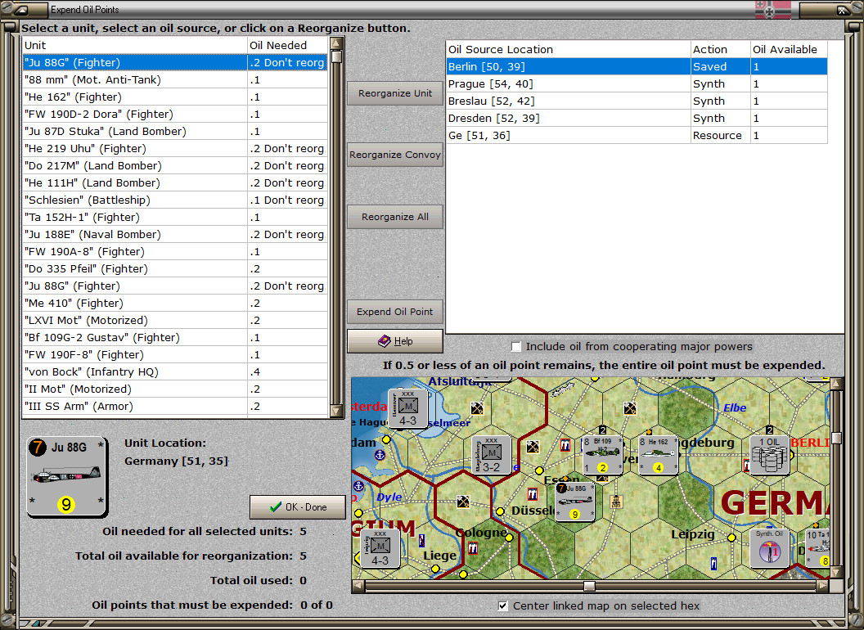Select "Ta 152H-1" (Fighter) unit row
864x630 pixels.
(x=175, y=217)
